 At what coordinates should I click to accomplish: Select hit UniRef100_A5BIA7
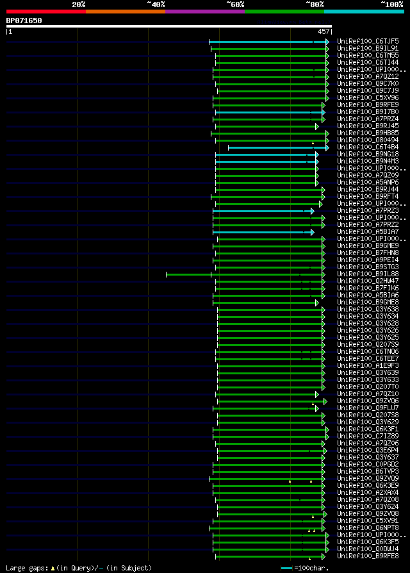[368, 231]
